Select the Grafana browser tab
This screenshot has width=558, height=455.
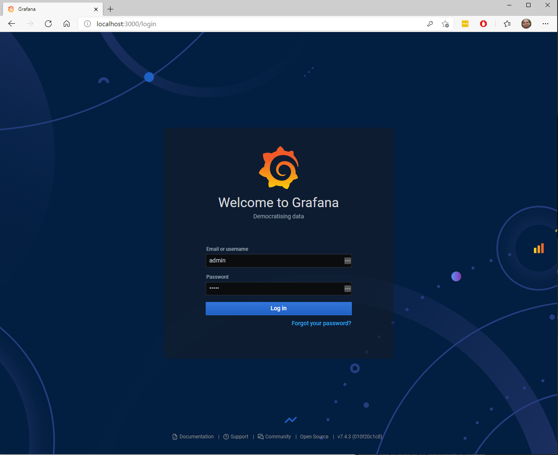(53, 9)
